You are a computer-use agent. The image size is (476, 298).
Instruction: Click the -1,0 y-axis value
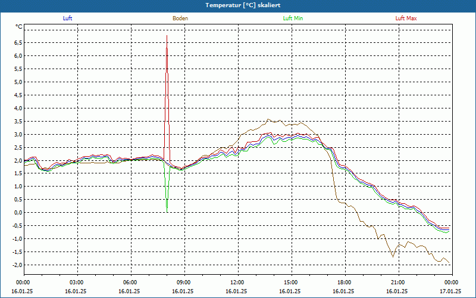17,239
